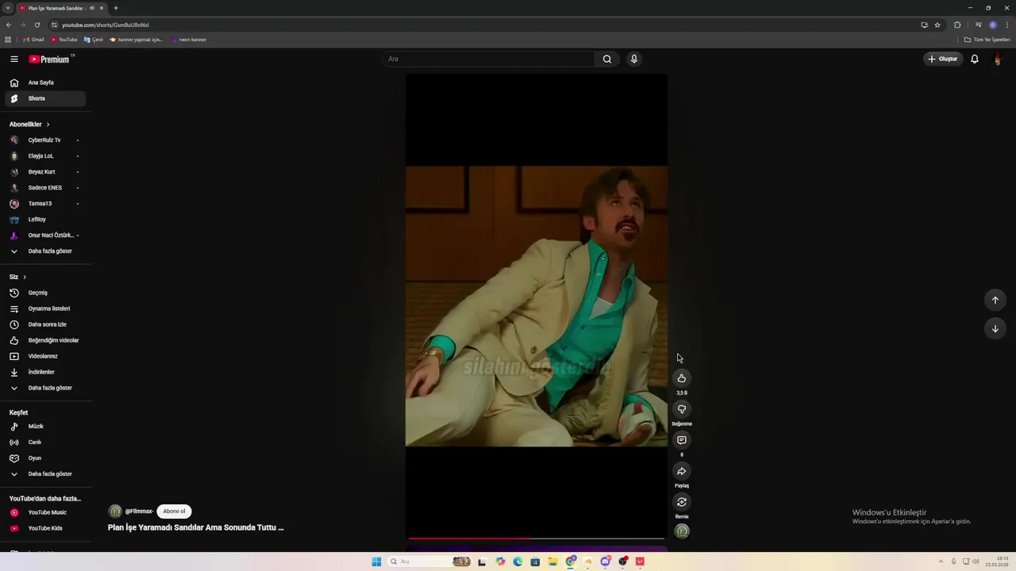This screenshot has height=571, width=1016.
Task: Open the notifications bell
Action: click(x=975, y=59)
